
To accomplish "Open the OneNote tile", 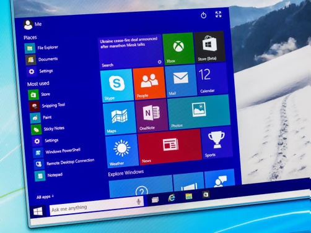I will pyautogui.click(x=152, y=116).
